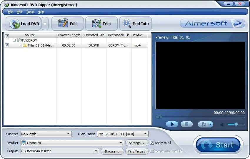Open the Output path dropdown arrow

coord(96,151)
